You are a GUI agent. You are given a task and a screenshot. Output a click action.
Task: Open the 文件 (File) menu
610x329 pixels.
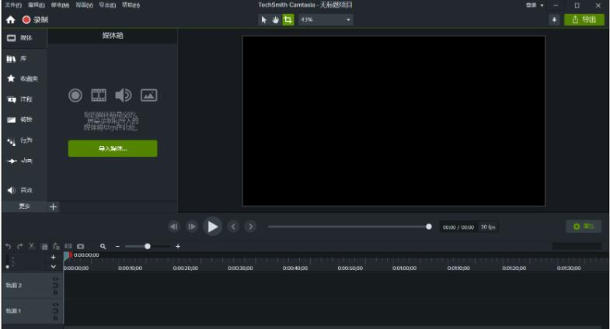tap(13, 5)
